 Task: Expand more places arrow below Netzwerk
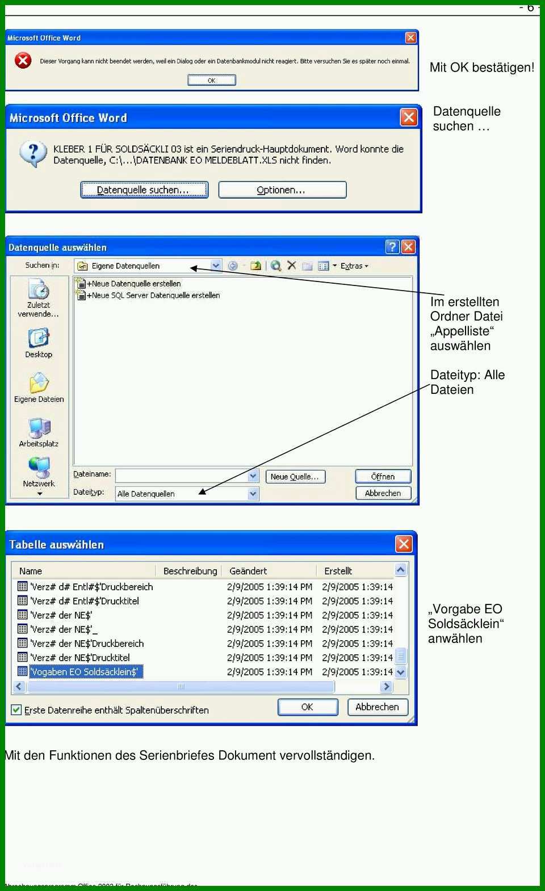pyautogui.click(x=40, y=494)
